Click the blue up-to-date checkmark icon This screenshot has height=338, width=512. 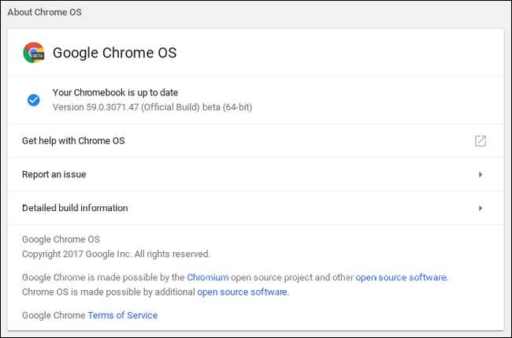tap(33, 99)
